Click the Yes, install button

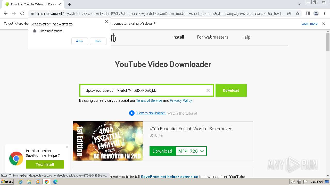pos(45,164)
